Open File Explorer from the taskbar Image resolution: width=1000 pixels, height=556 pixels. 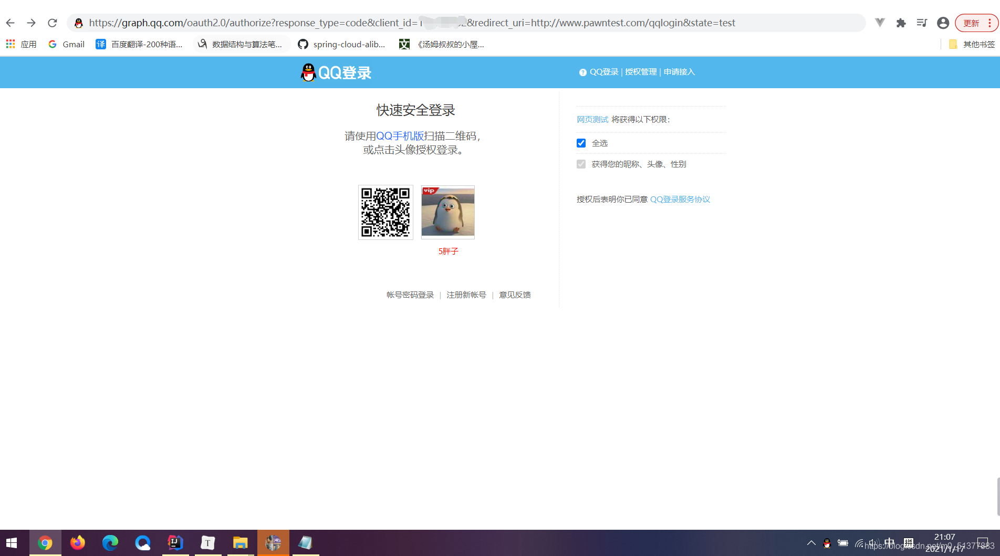click(241, 543)
